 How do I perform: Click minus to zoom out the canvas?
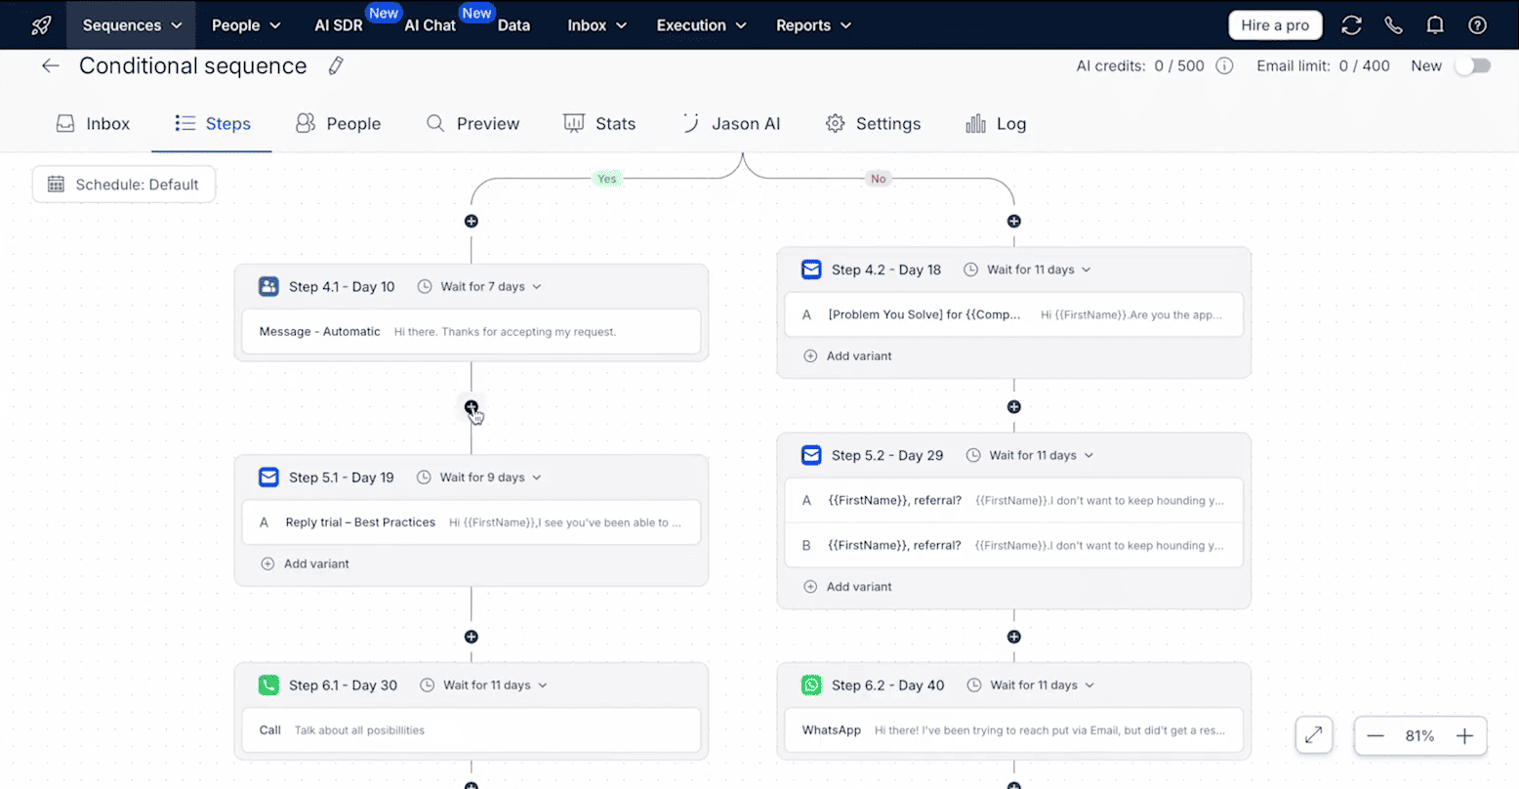click(1376, 735)
